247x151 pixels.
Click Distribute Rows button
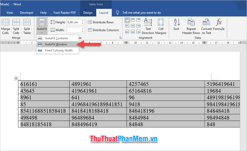pyautogui.click(x=101, y=22)
